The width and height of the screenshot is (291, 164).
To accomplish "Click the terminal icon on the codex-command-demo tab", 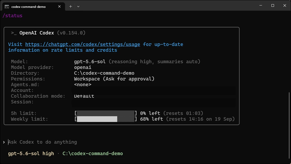I will tap(7, 7).
